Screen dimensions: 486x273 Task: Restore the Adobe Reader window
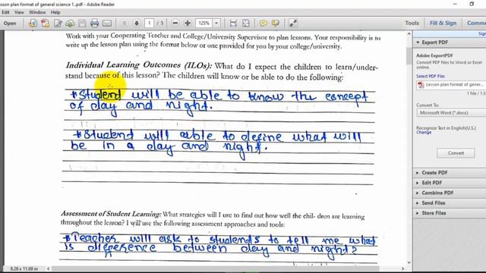tap(472, 4)
